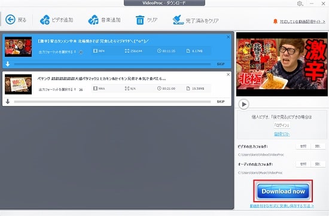Open the supported video sites link
Screen dimensions: 329x216
[302, 22]
